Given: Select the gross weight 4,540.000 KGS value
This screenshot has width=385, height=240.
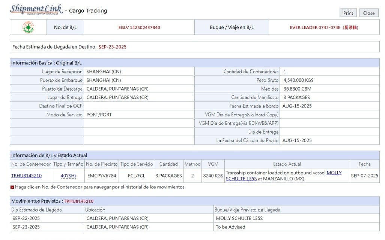Looking at the screenshot, I should click(298, 80).
